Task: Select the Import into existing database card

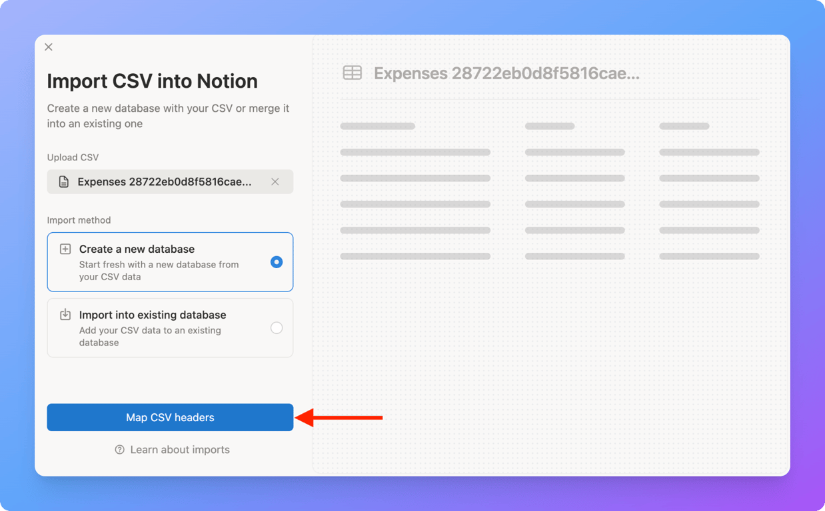Action: 170,327
